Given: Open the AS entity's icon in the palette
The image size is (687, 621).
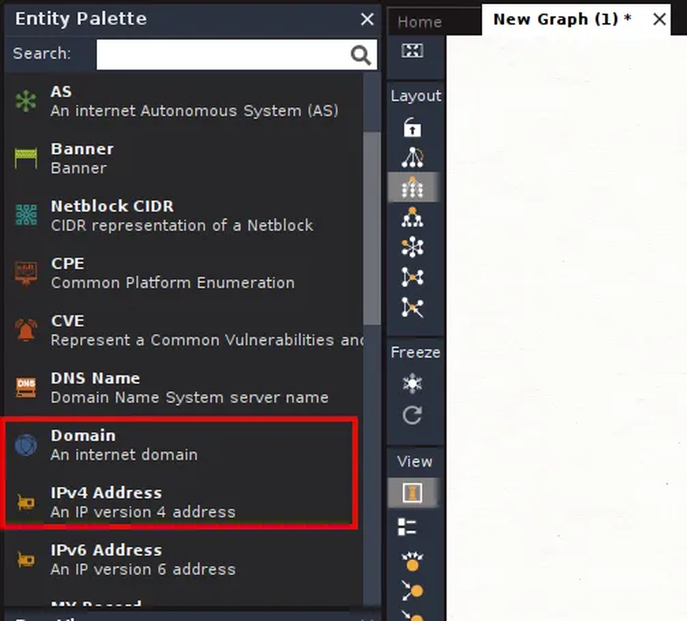Looking at the screenshot, I should [x=25, y=100].
